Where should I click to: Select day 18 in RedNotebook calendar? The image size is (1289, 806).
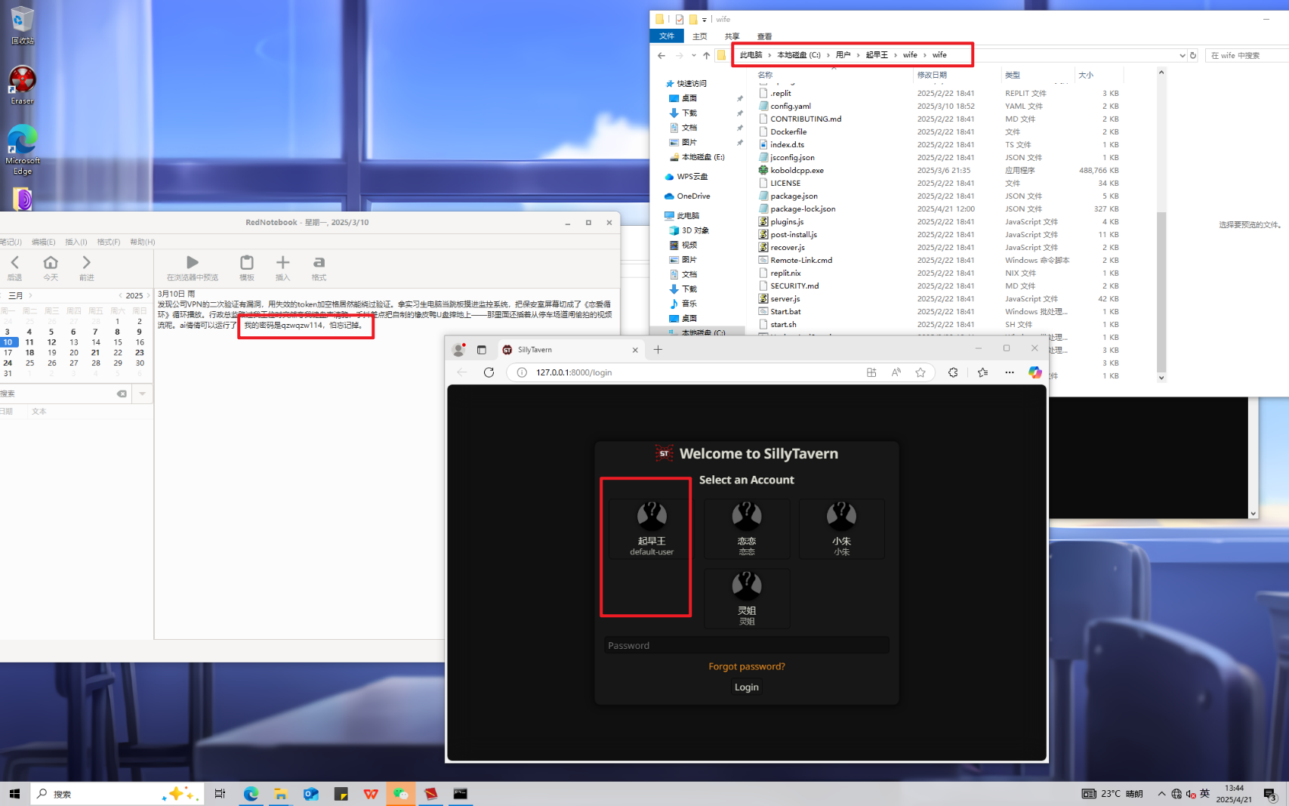tap(29, 353)
